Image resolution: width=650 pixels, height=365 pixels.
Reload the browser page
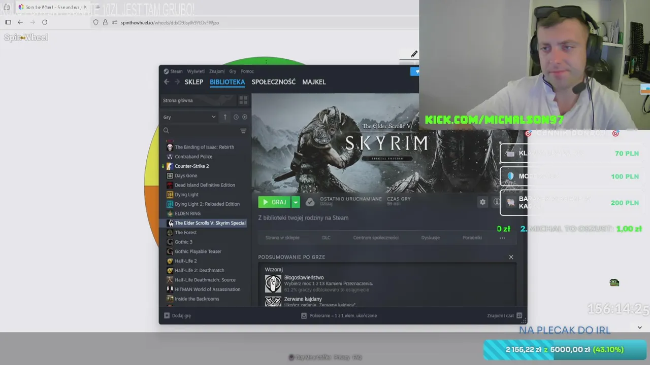(45, 22)
